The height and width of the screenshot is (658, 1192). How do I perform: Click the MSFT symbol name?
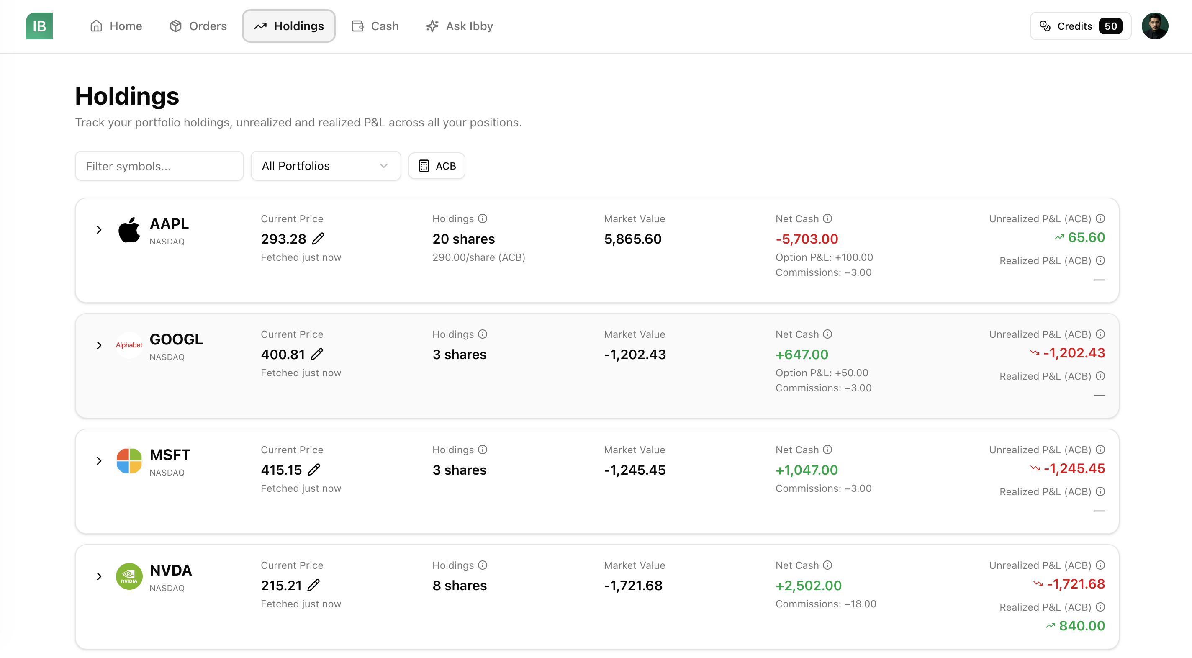pos(170,455)
